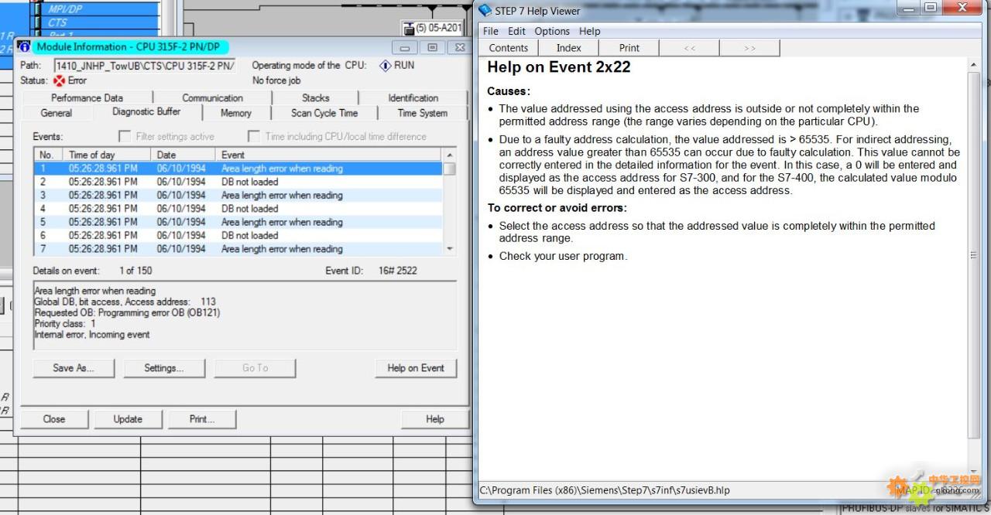Open the Help menu in Help Viewer

[589, 31]
